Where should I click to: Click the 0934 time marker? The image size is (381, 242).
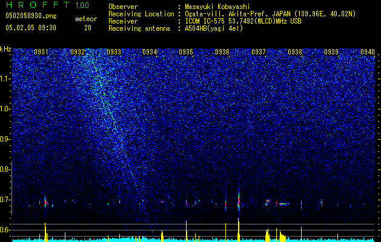(x=150, y=52)
